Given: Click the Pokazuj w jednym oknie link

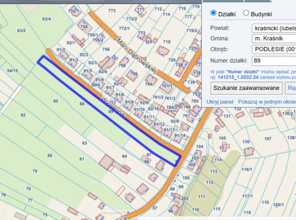Looking at the screenshot, I should coord(267,102).
